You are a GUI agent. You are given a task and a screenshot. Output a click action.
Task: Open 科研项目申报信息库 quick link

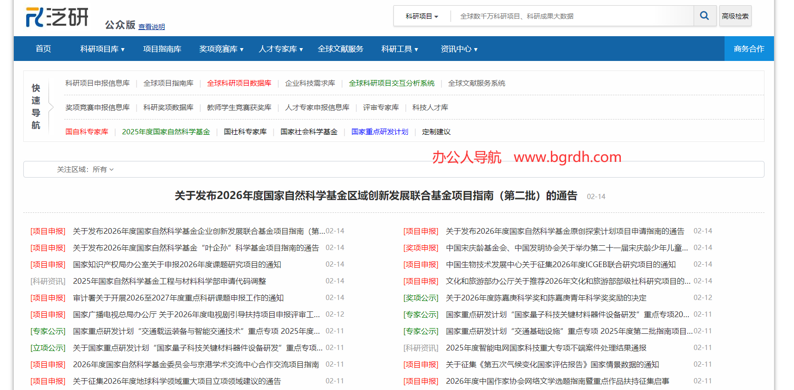pyautogui.click(x=98, y=83)
